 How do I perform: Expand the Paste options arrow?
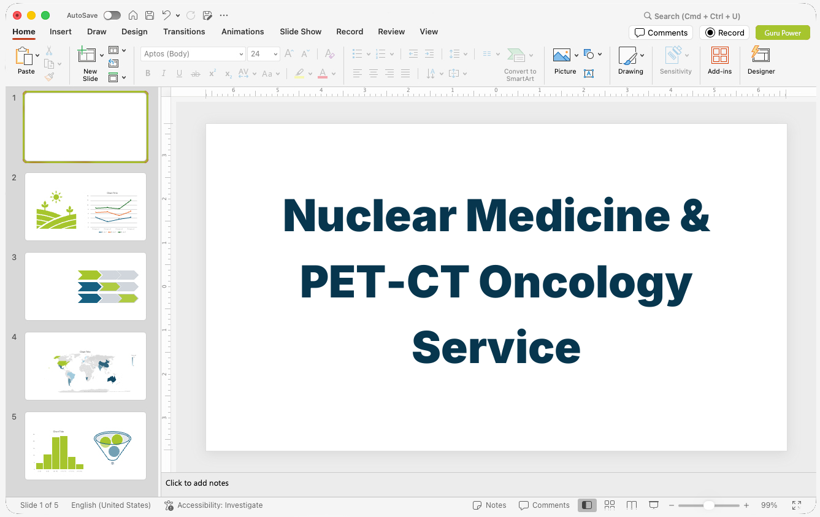coord(37,56)
